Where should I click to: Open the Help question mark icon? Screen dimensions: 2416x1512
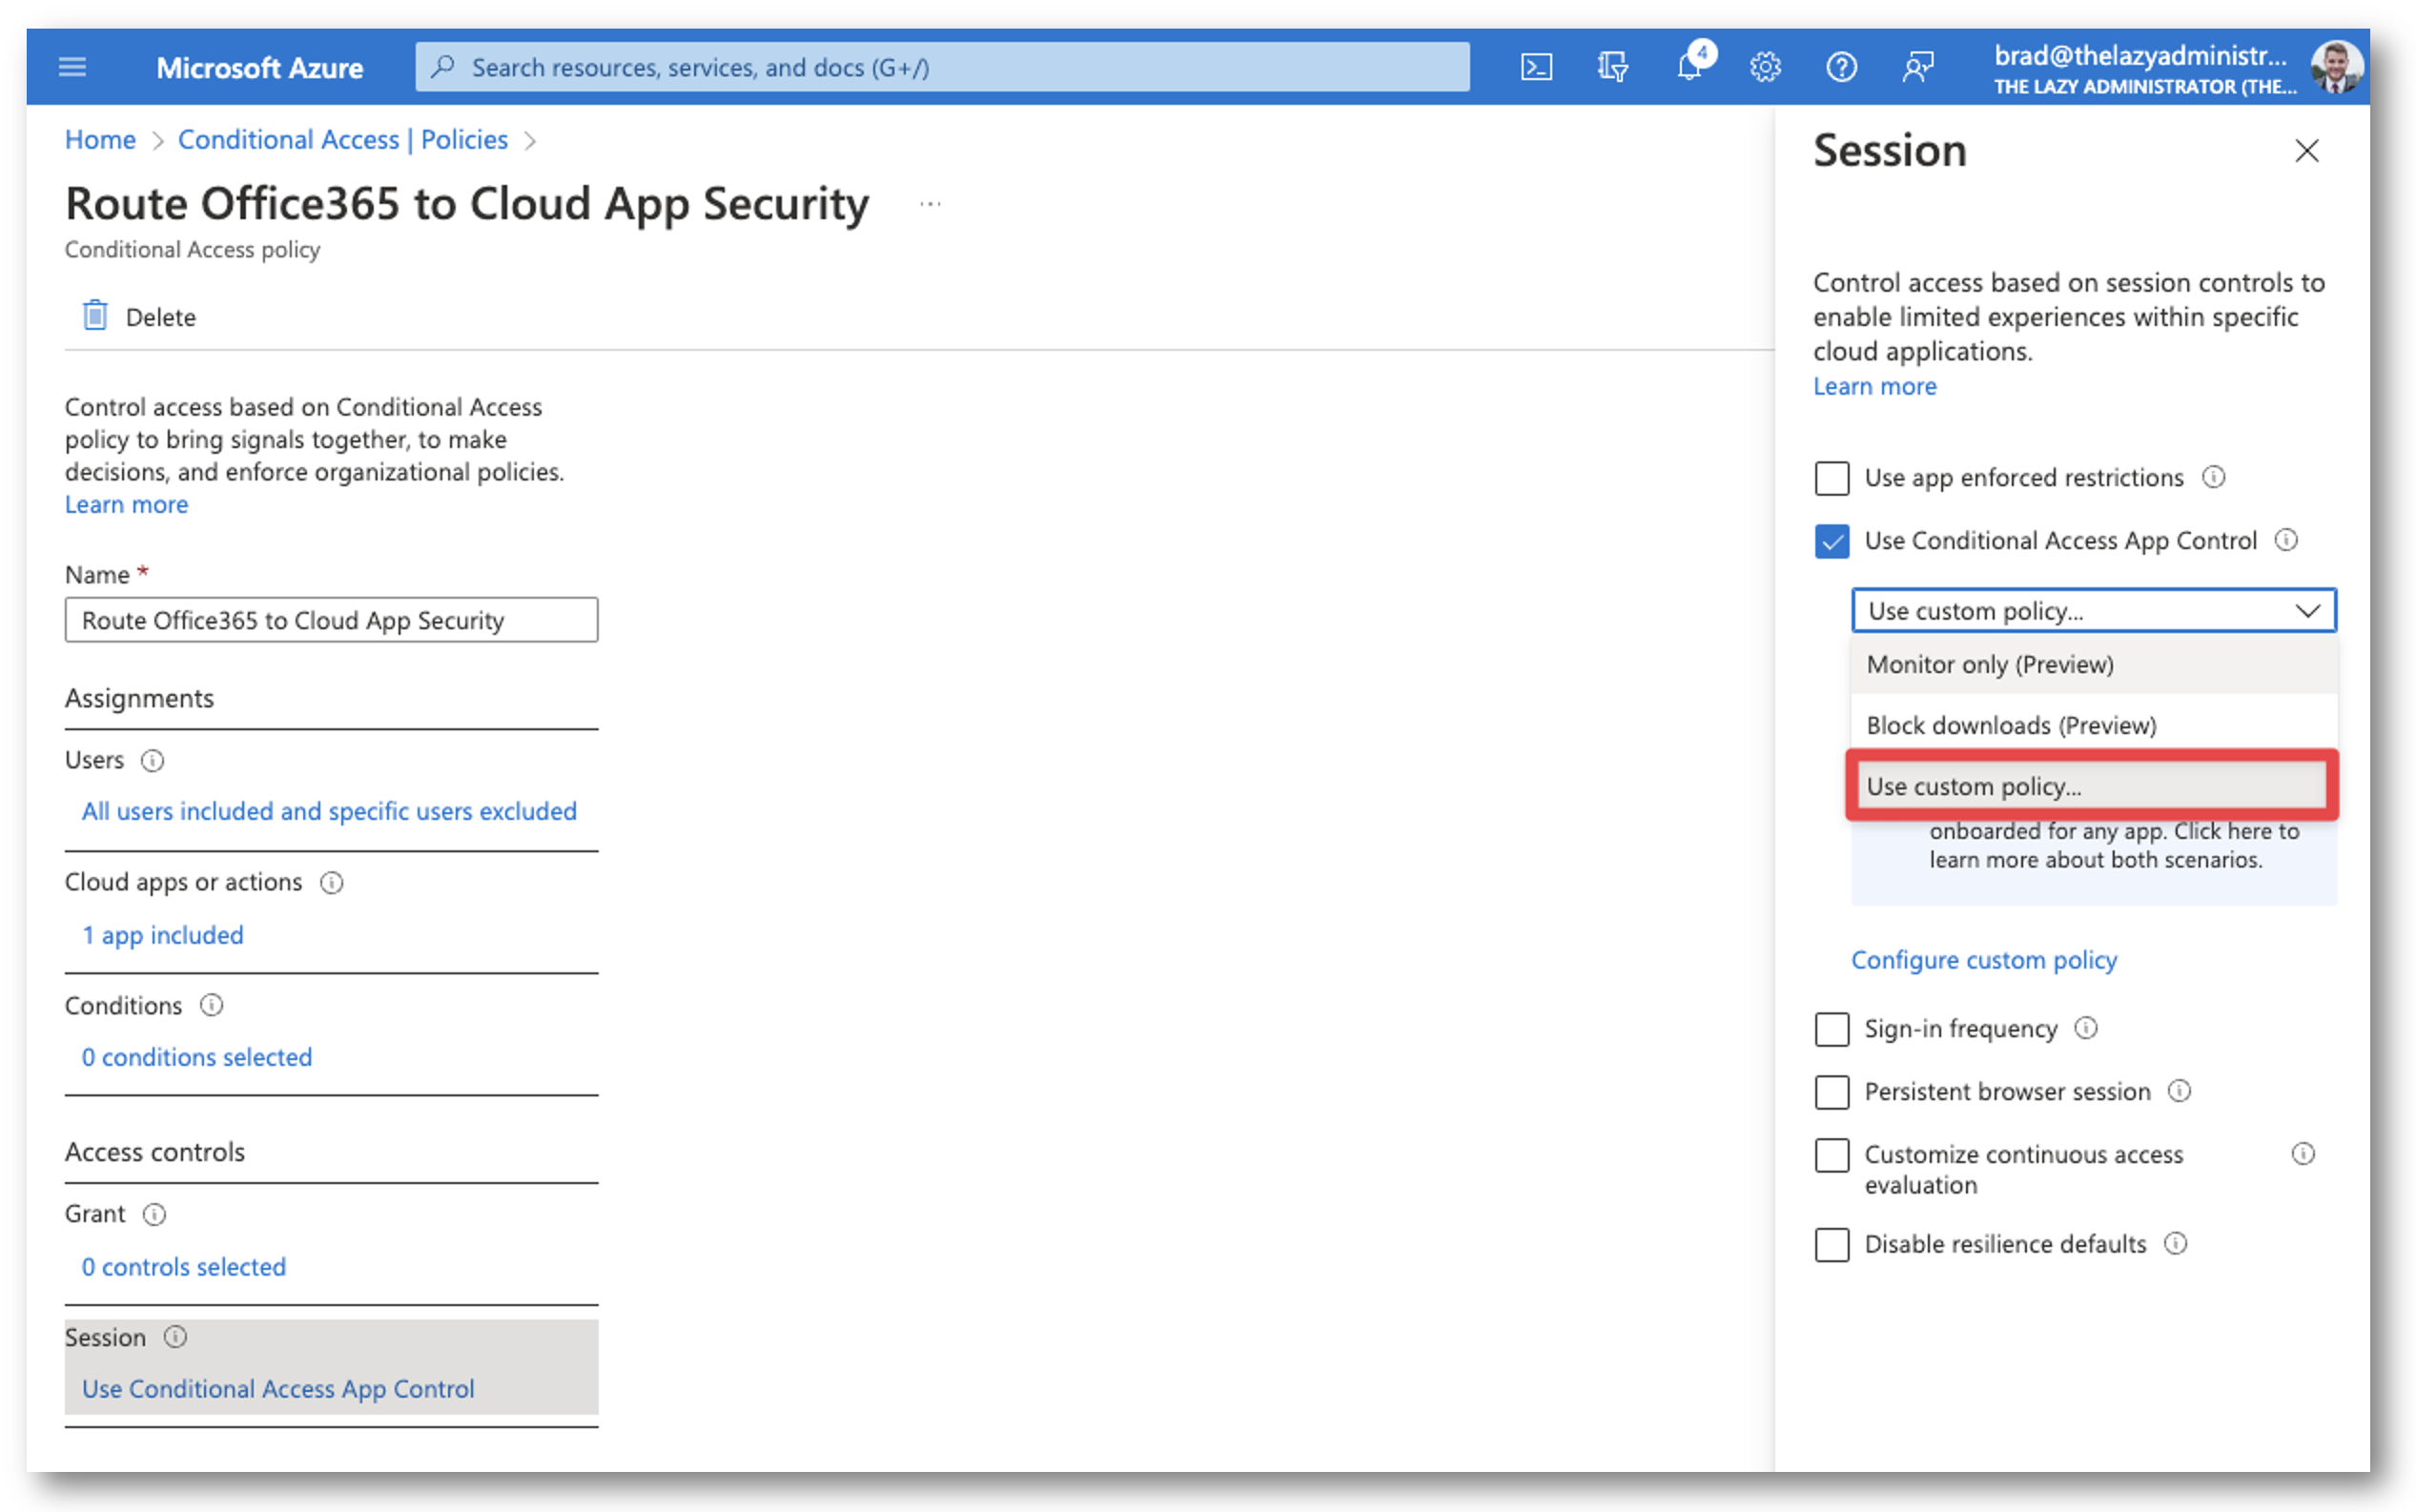pos(1841,67)
